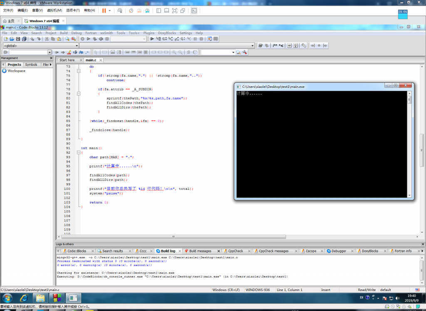The height and width of the screenshot is (311, 426).
Task: Open the Build messages log tab
Action: point(200,251)
